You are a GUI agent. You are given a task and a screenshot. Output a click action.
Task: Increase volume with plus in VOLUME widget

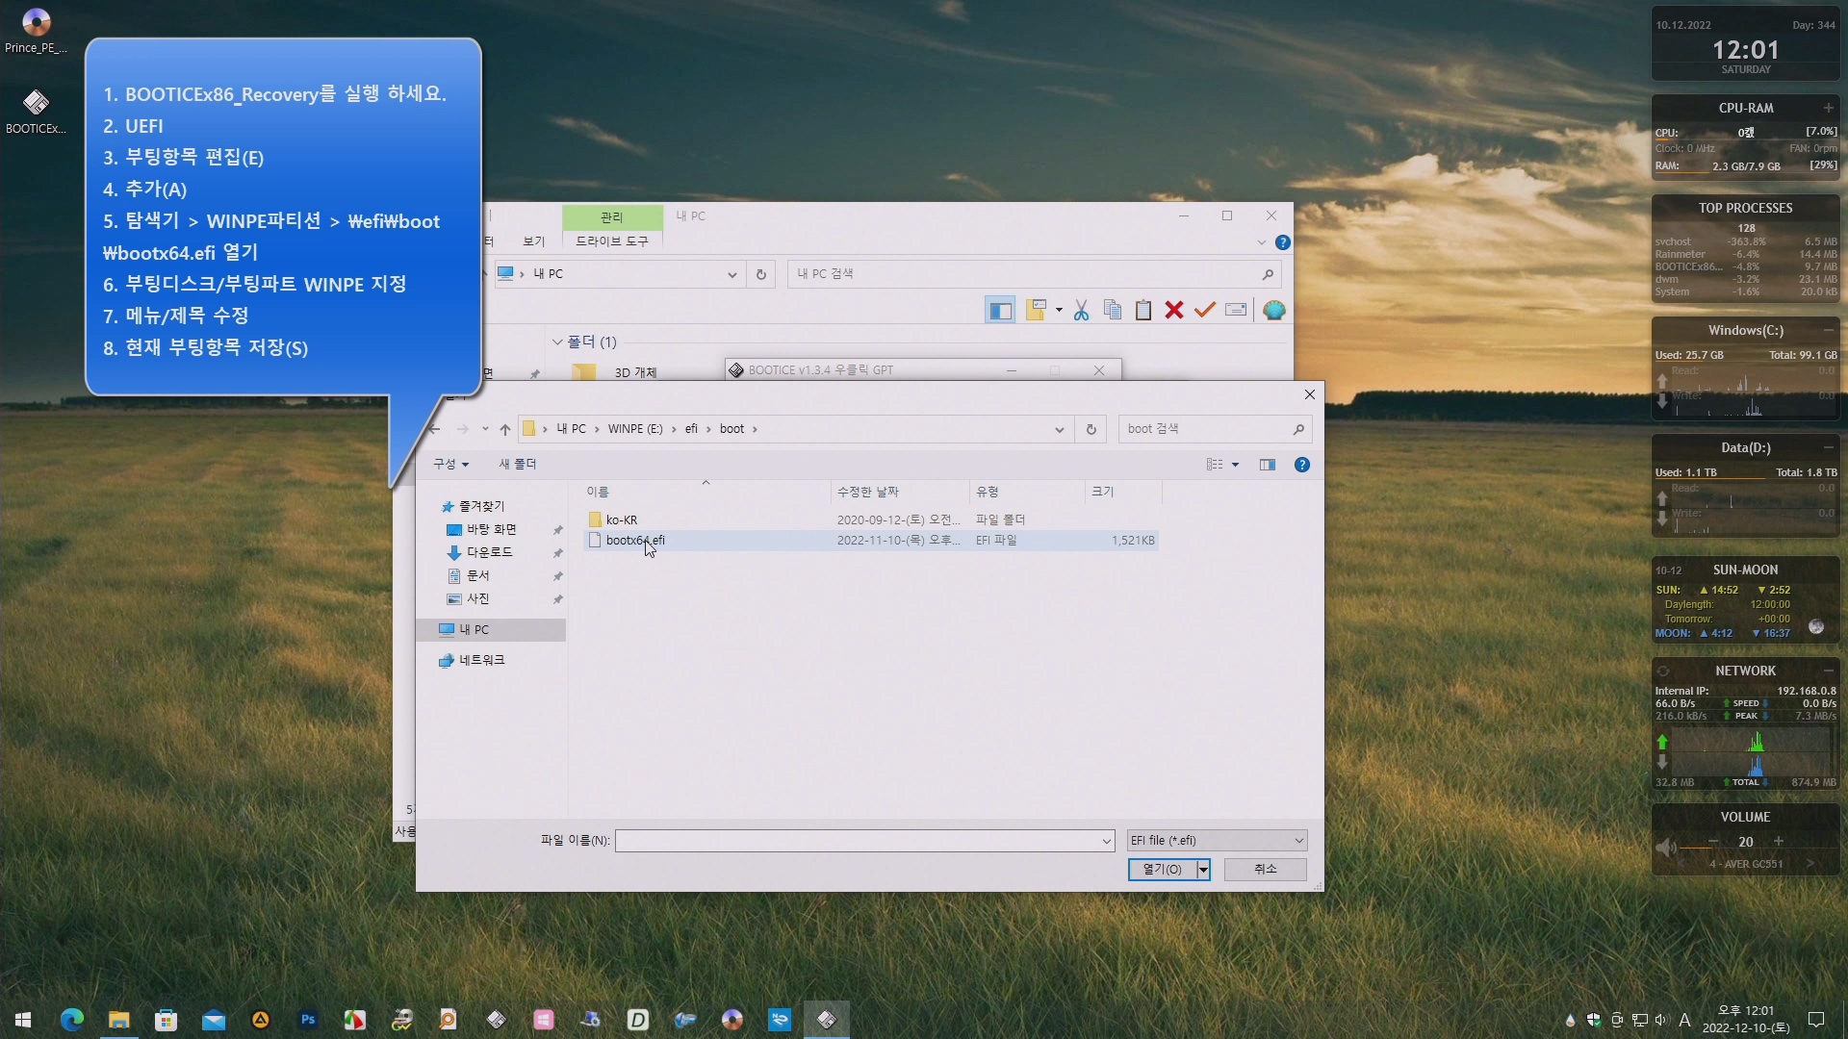coord(1778,842)
